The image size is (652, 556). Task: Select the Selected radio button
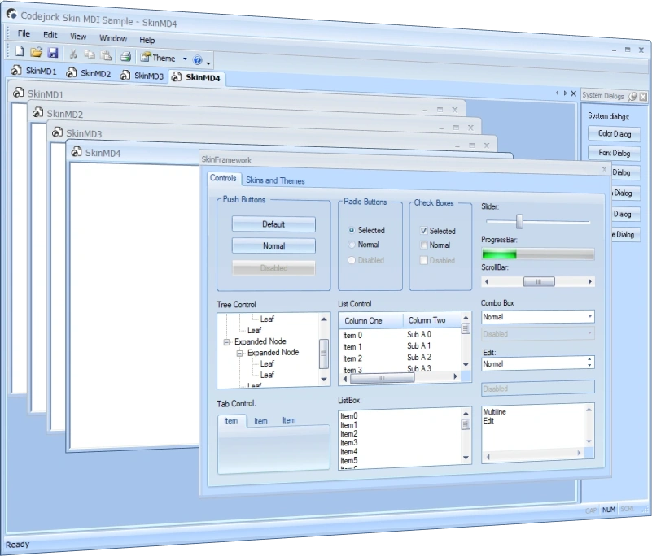point(352,229)
